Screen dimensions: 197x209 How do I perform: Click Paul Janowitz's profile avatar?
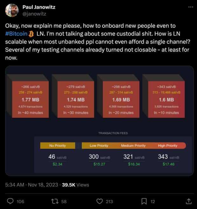pos(11,10)
